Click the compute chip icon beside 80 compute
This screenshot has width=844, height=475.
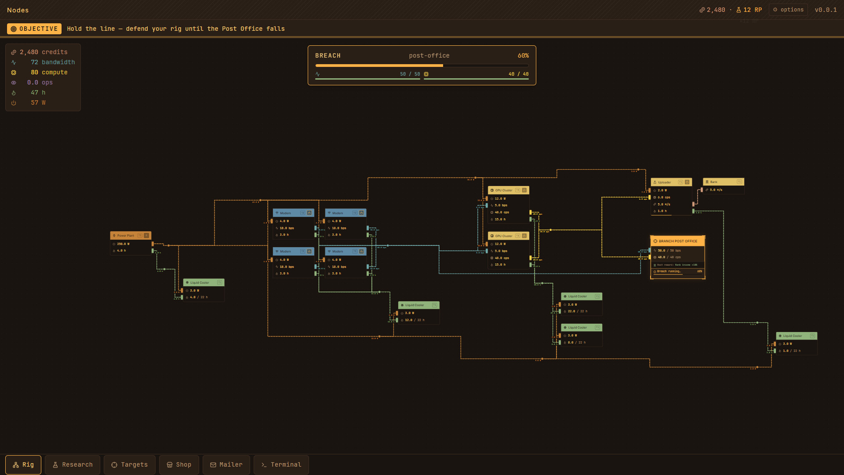point(14,73)
